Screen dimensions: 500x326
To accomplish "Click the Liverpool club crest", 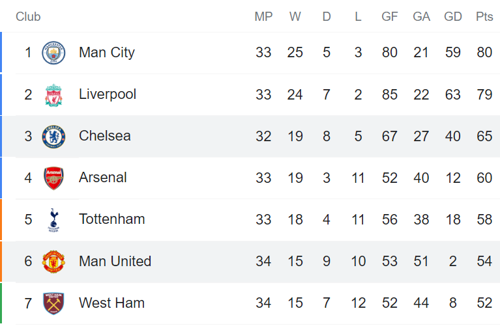I will click(x=53, y=95).
